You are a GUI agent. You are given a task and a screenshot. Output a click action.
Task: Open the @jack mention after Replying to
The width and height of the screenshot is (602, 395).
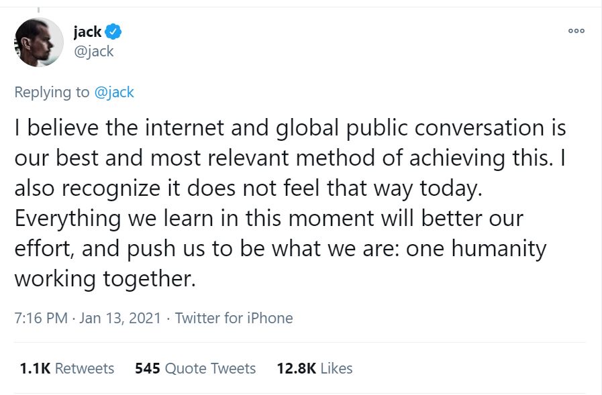pos(113,92)
